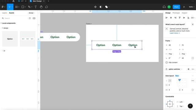Click the mask/contrast icon in toolbar
The image size is (196, 110).
[x=101, y=7]
